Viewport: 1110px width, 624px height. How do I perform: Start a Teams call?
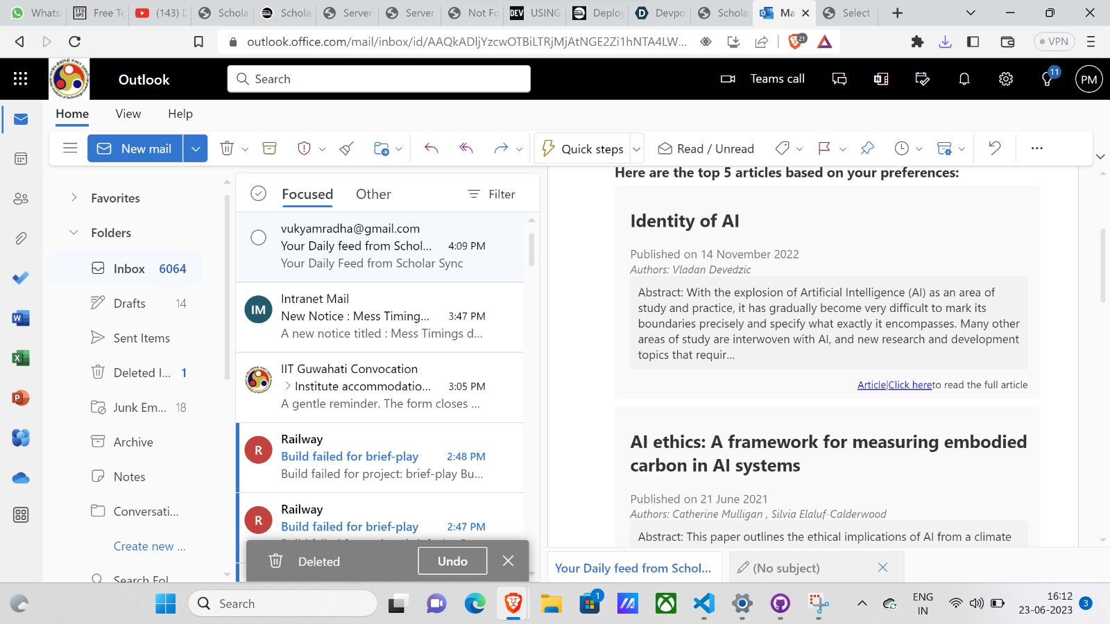pos(763,79)
